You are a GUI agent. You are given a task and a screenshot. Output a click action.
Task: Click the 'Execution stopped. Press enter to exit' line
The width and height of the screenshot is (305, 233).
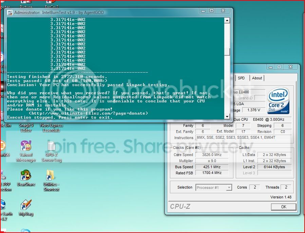[x=60, y=117]
